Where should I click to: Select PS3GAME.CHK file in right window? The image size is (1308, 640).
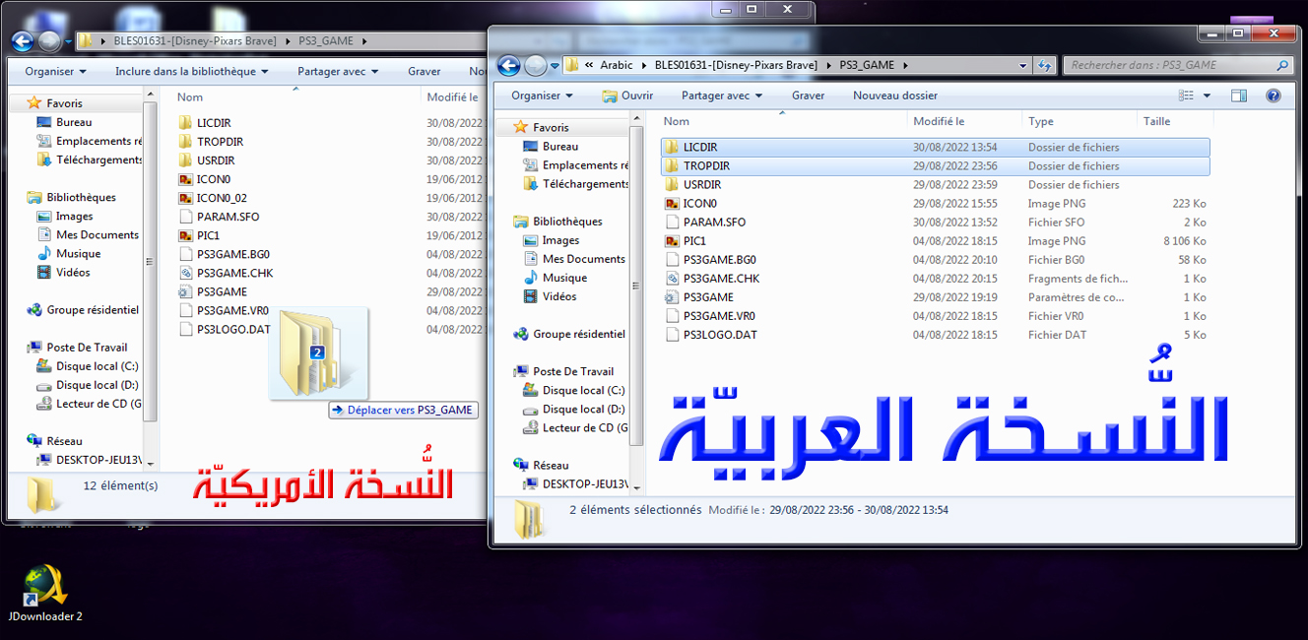721,279
